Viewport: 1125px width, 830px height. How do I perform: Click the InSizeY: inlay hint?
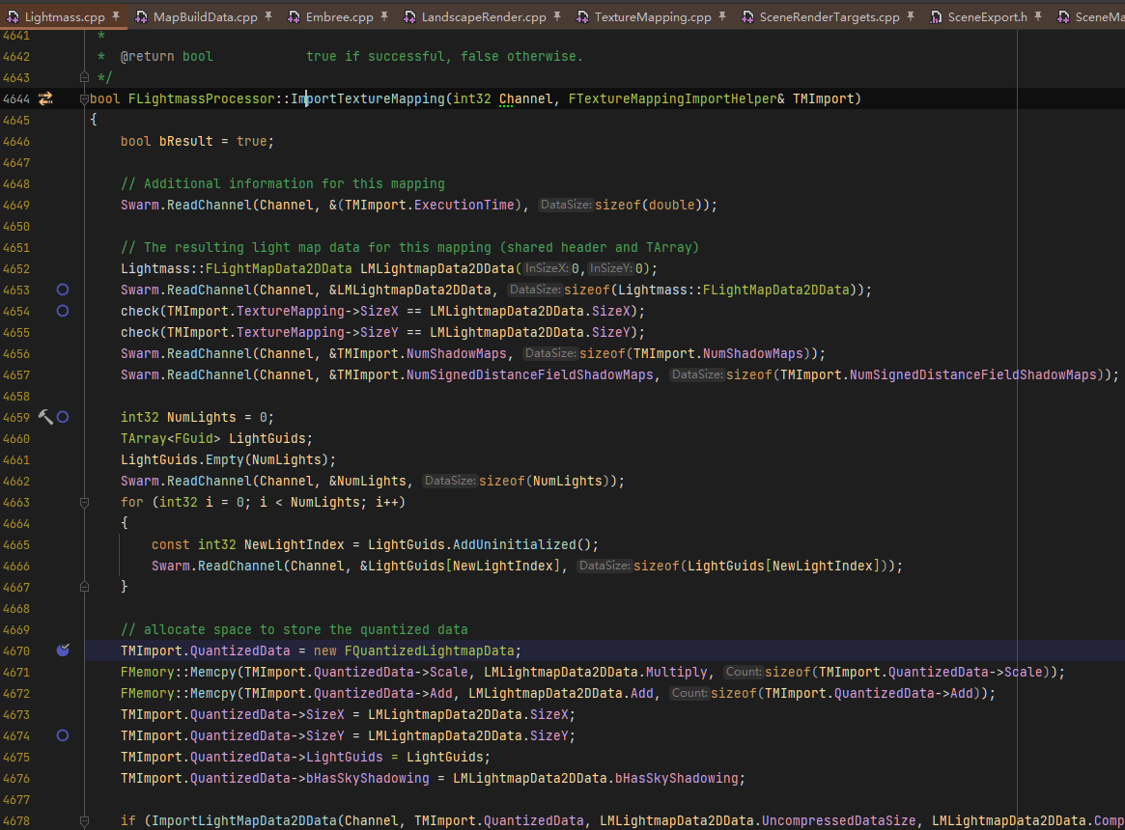pyautogui.click(x=610, y=268)
